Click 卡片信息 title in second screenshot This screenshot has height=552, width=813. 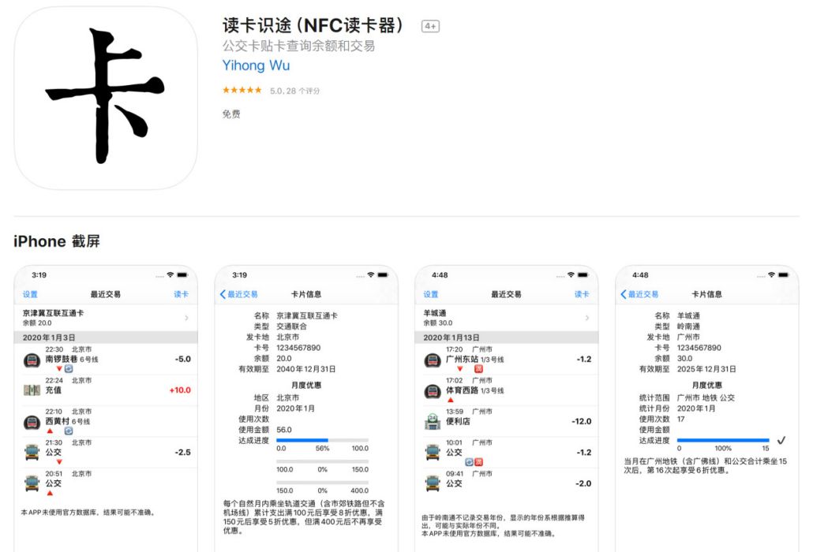coord(306,294)
